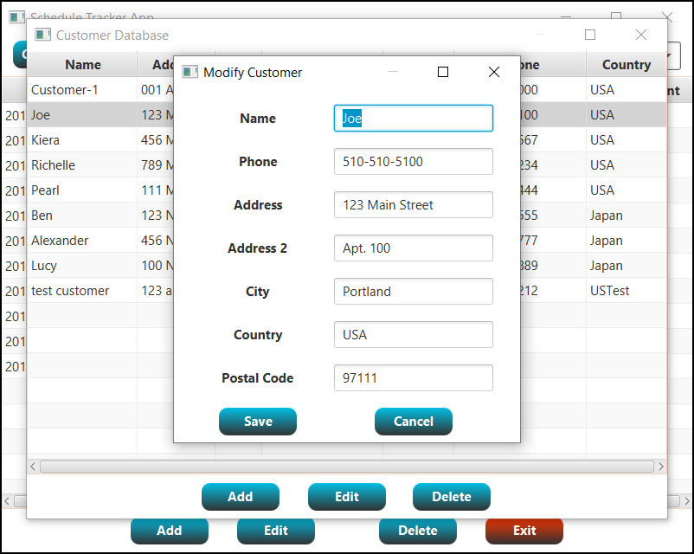This screenshot has height=554, width=694.
Task: Click the Address field with 123 Main Street
Action: [x=414, y=204]
